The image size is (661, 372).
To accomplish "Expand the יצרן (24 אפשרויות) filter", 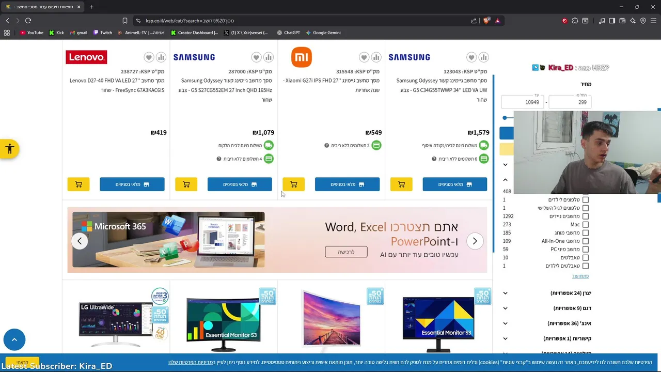I will 547,293.
